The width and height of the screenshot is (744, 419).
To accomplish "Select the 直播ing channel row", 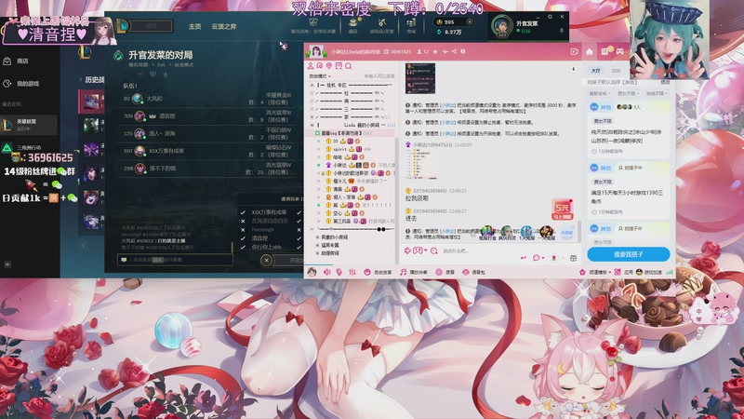I will pyautogui.click(x=352, y=133).
